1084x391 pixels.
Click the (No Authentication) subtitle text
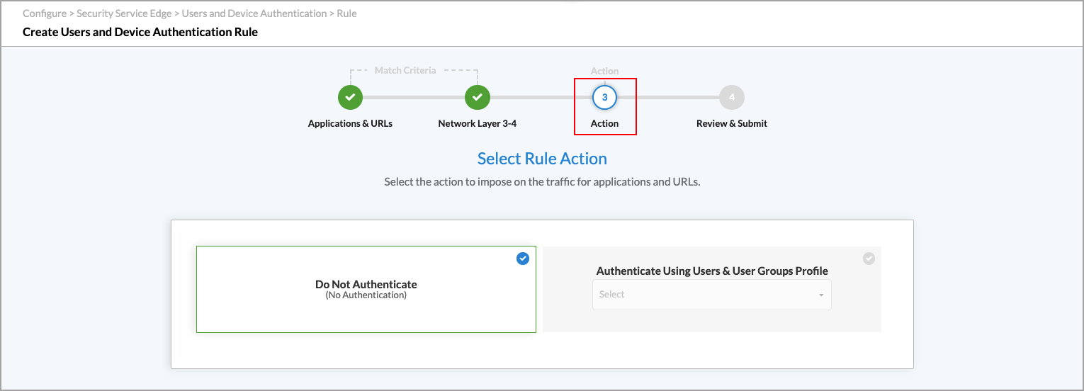coord(366,295)
